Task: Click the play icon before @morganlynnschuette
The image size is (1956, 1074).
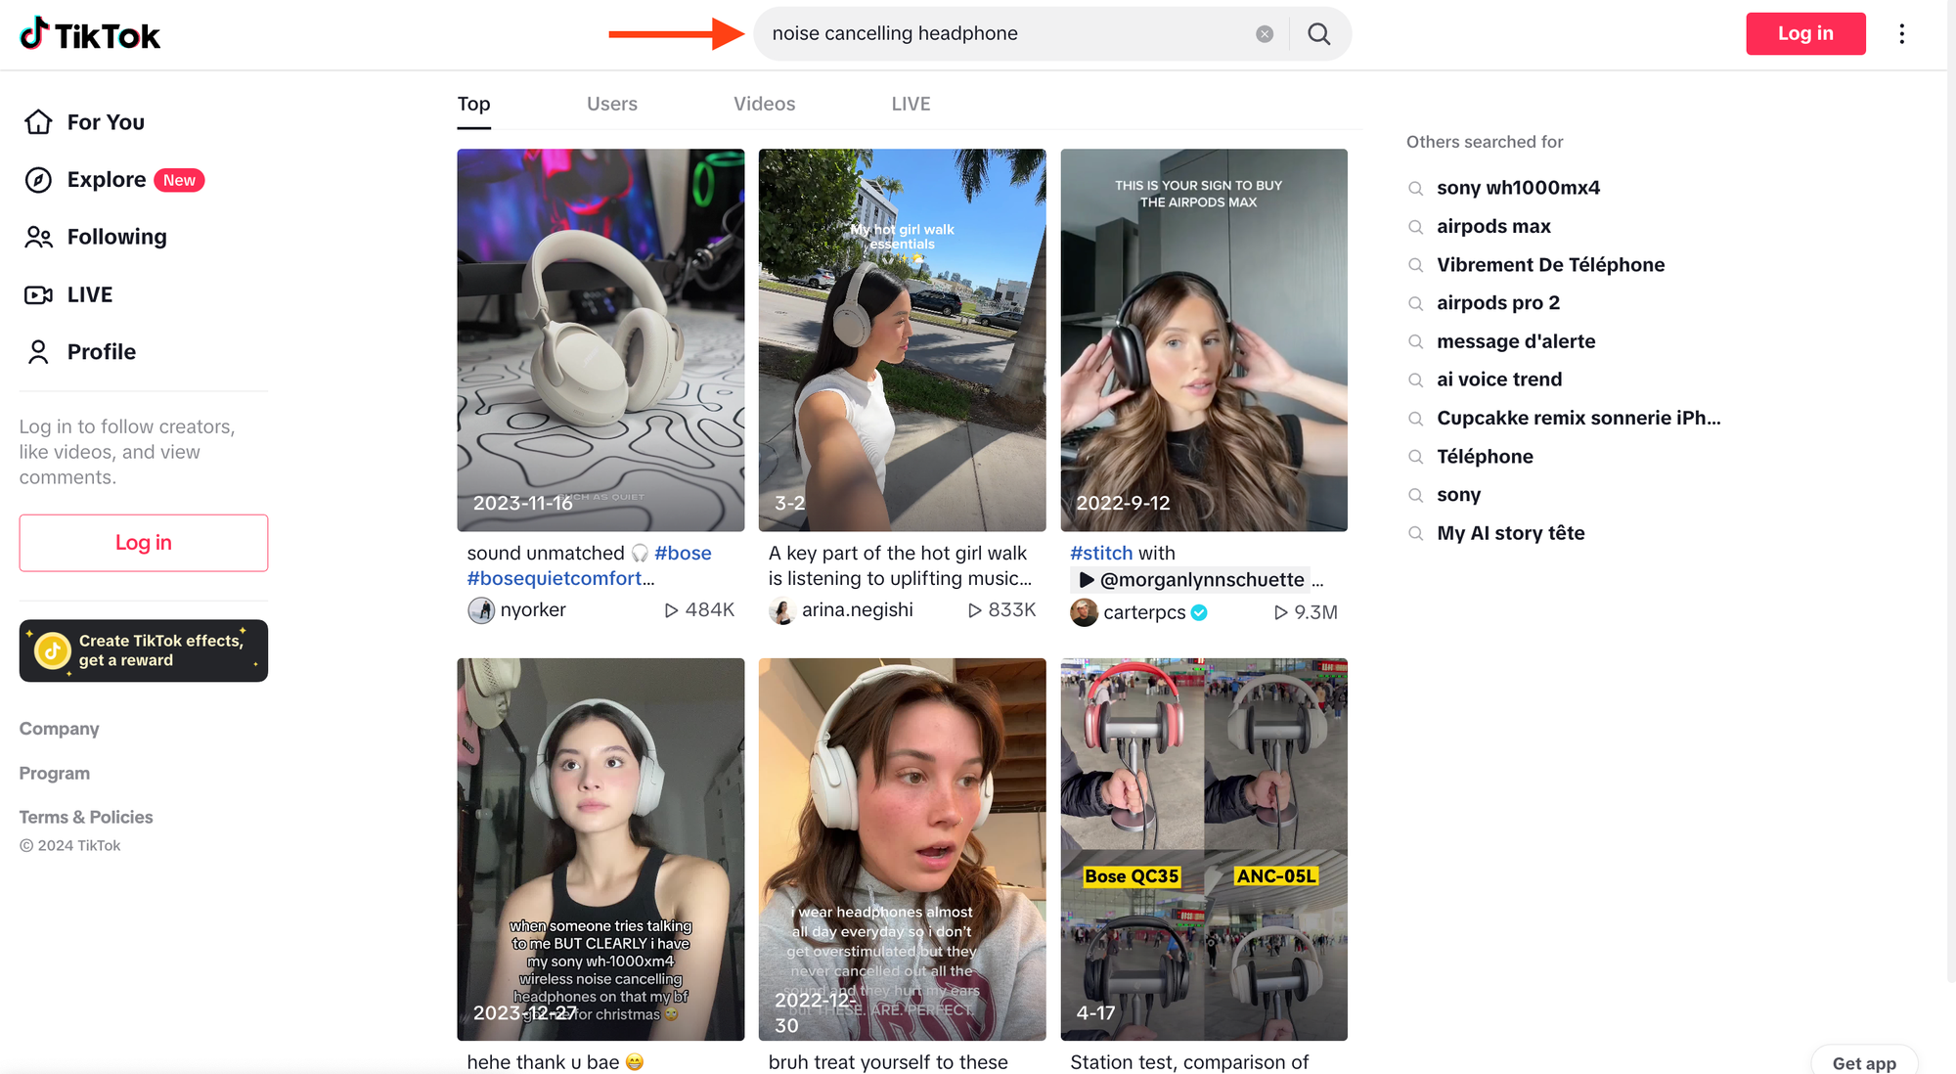Action: (1086, 580)
